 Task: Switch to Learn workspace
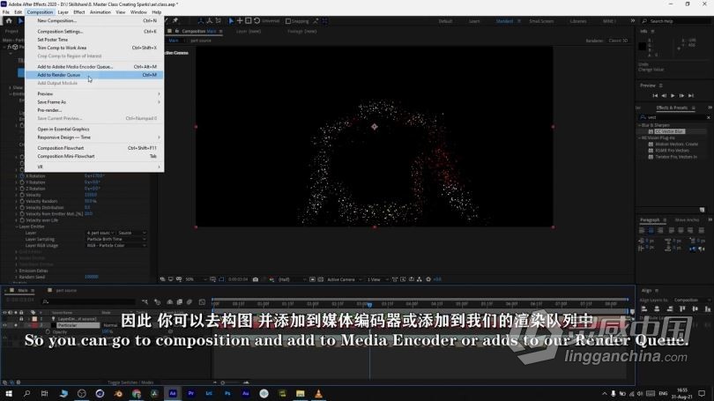click(474, 21)
